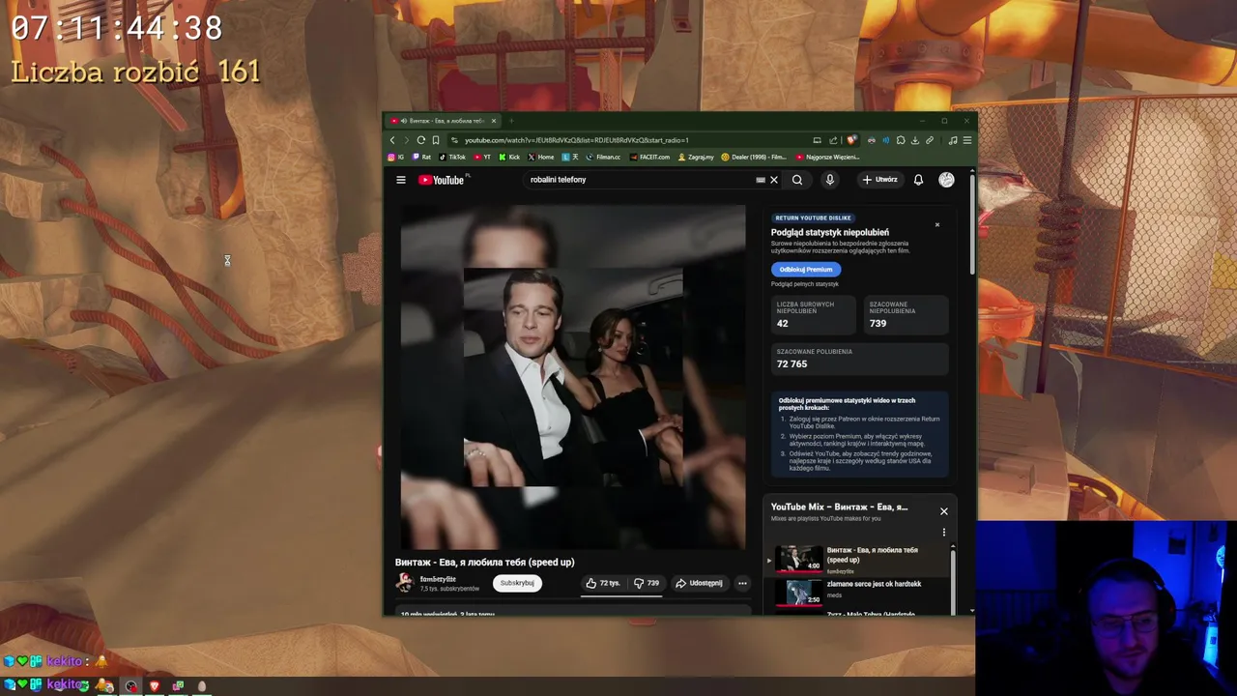
Task: Open the IG bookmark
Action: click(396, 157)
